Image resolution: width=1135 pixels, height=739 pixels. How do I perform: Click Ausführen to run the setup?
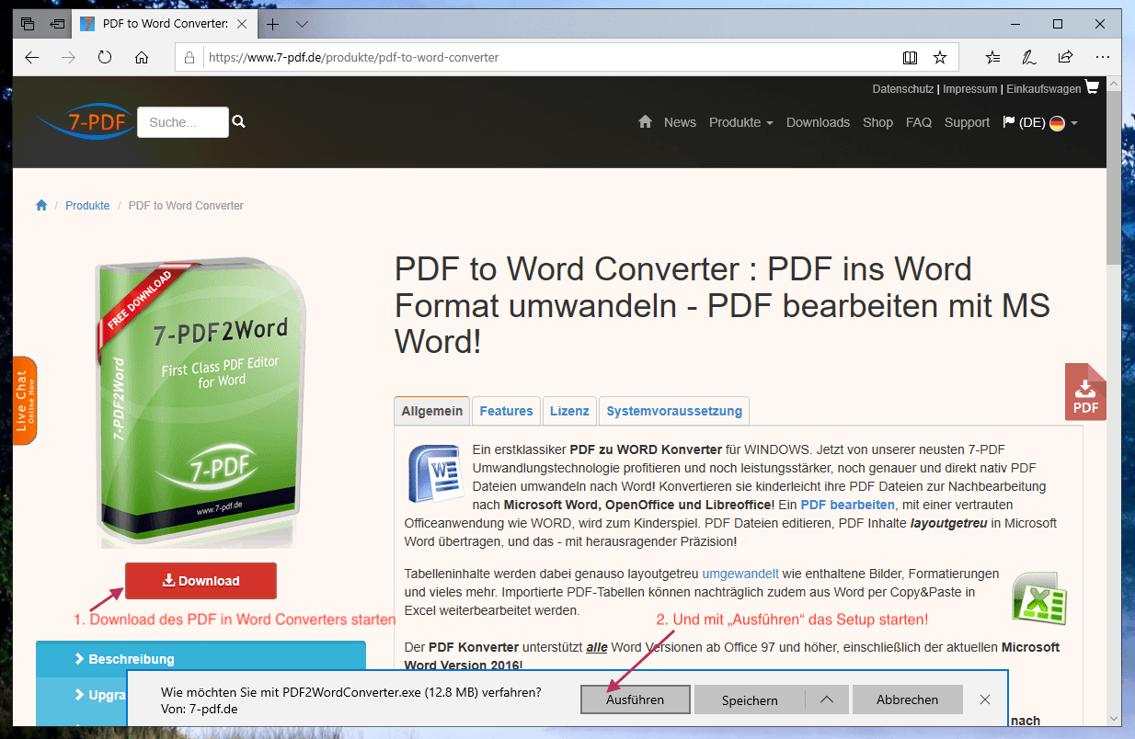tap(635, 699)
